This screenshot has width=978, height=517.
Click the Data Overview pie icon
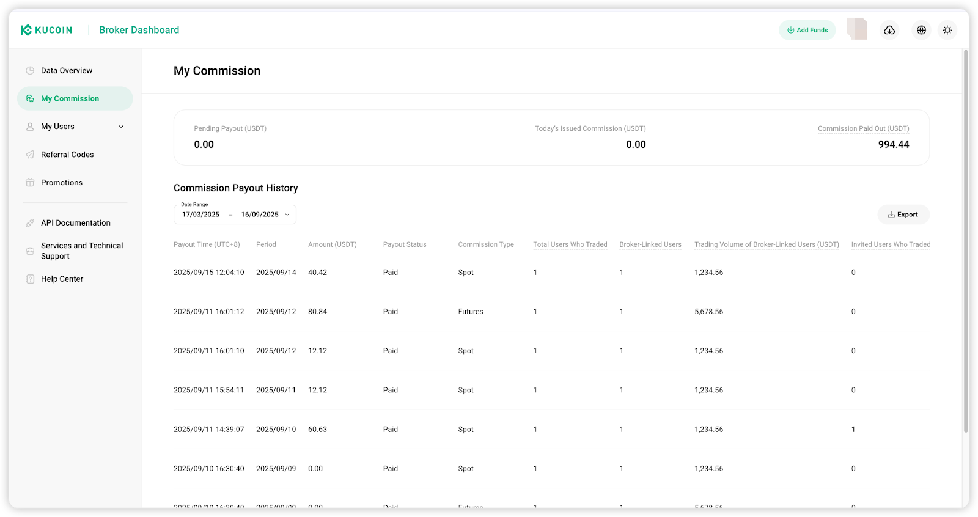coord(30,71)
